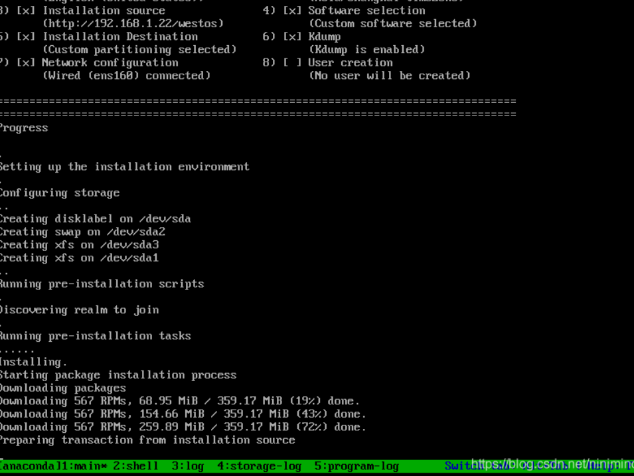Screen dimensions: 634x476
Task: Click 'Creating xfs on /dev/sda1' line
Action: coord(79,258)
